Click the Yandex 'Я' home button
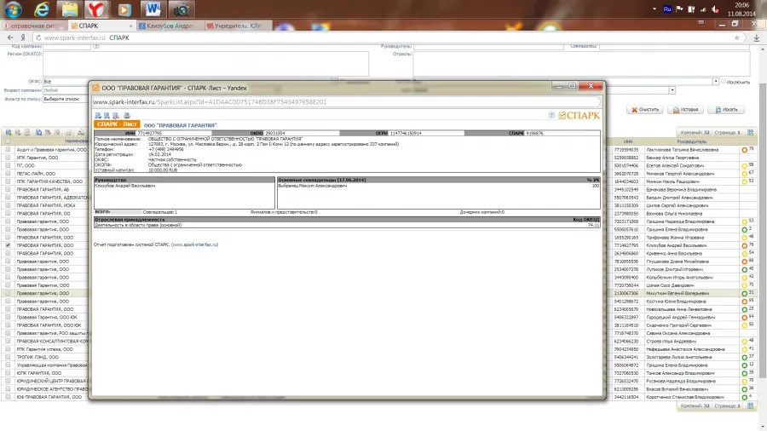 (x=23, y=37)
